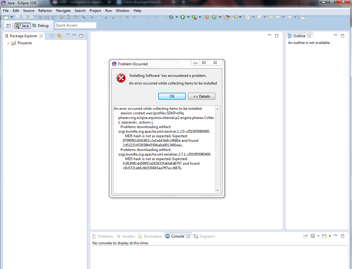Switch to the Debug perspective

tap(40, 26)
